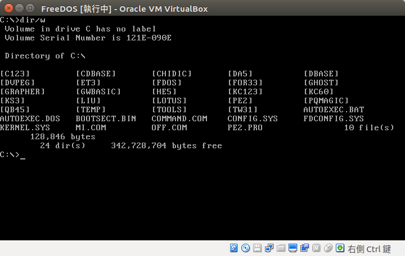
Task: Click the host key label '右側 Ctrl 鍵'
Action: pyautogui.click(x=369, y=249)
